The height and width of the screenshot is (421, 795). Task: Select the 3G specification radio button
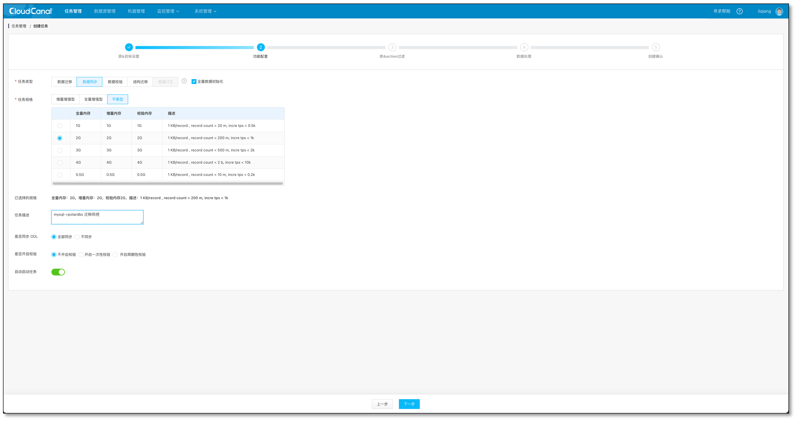pos(60,150)
